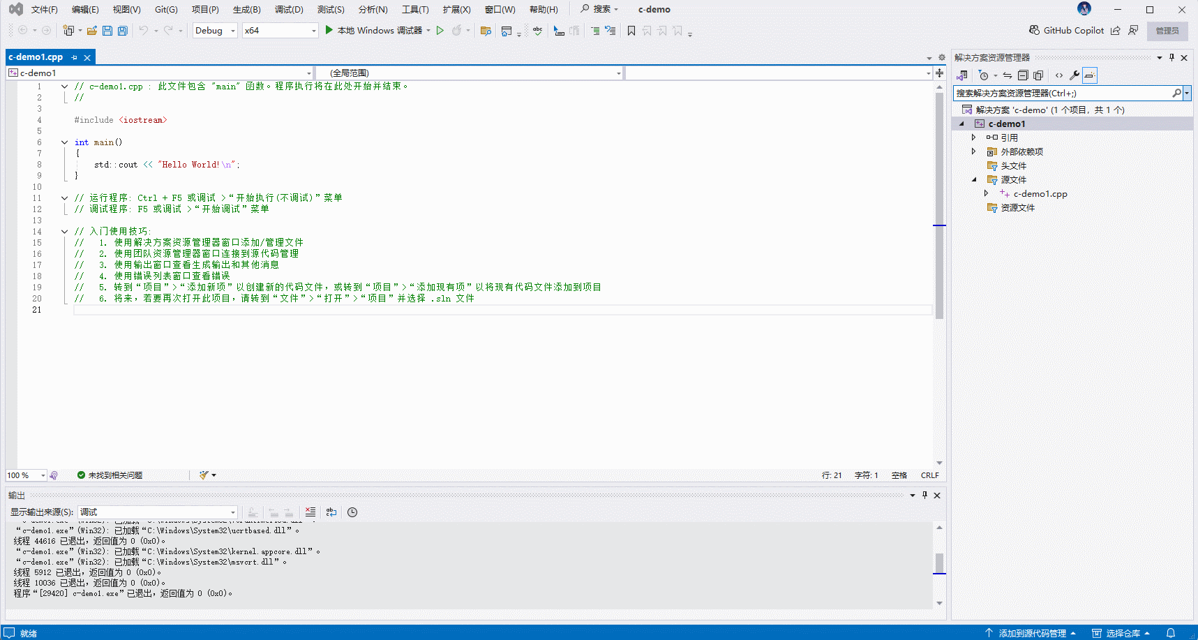Toggle preview selected items in Solution Explorer
The width and height of the screenshot is (1198, 640).
coord(1090,75)
